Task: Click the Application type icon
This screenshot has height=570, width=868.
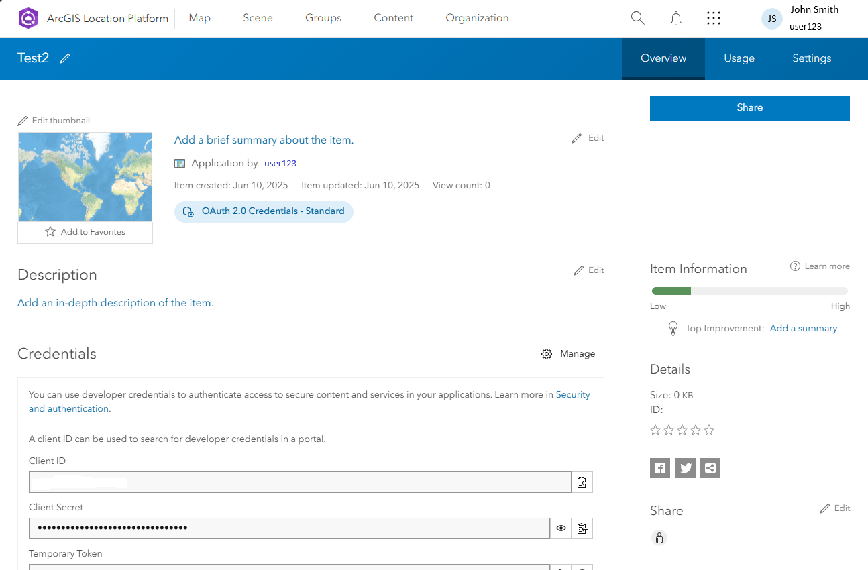Action: tap(180, 163)
